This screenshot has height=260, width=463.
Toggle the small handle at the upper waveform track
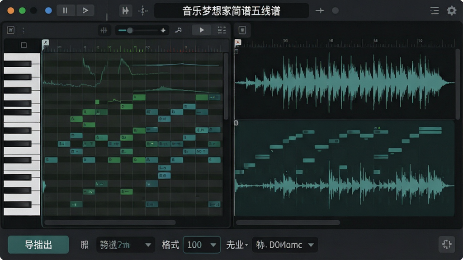click(236, 51)
